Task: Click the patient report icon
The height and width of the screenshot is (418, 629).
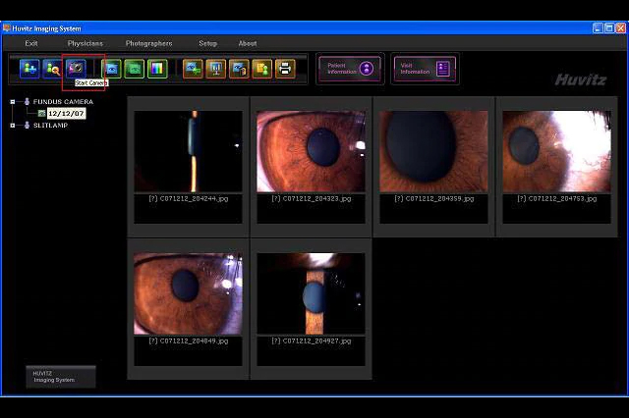Action: [262, 69]
